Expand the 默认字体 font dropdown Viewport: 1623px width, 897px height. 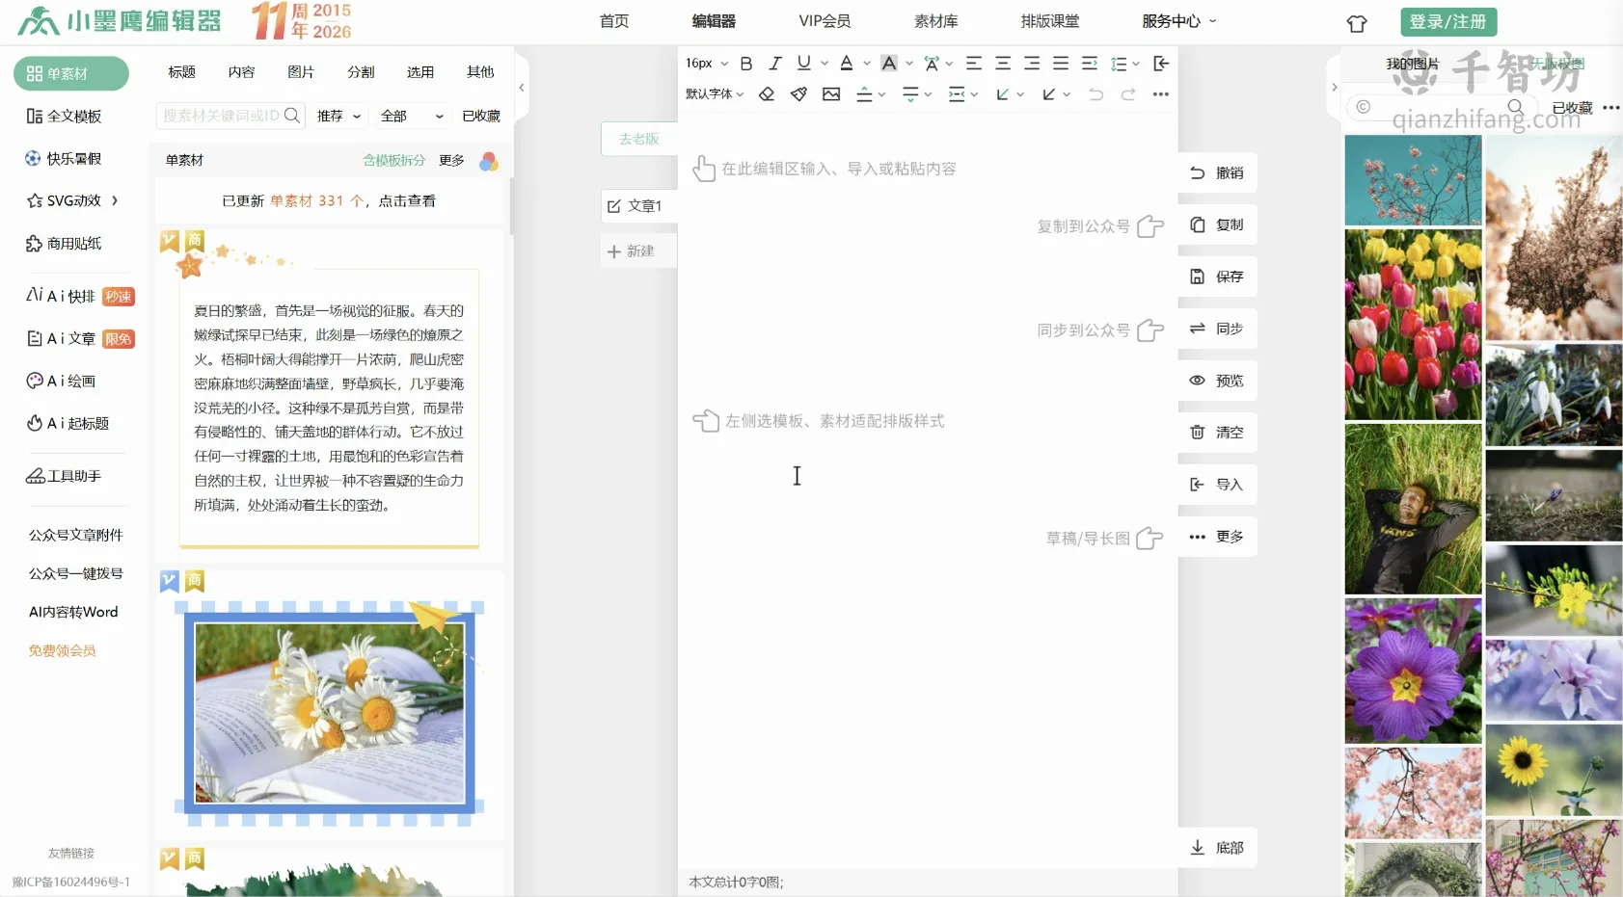(715, 94)
